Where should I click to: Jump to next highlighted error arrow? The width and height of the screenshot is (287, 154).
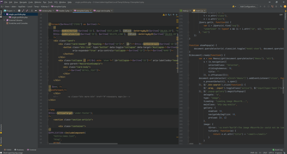coord(177,15)
